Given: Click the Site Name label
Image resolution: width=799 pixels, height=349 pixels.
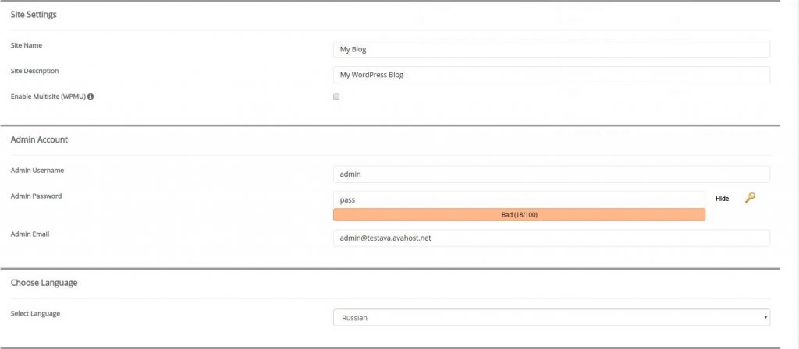Looking at the screenshot, I should click(27, 45).
